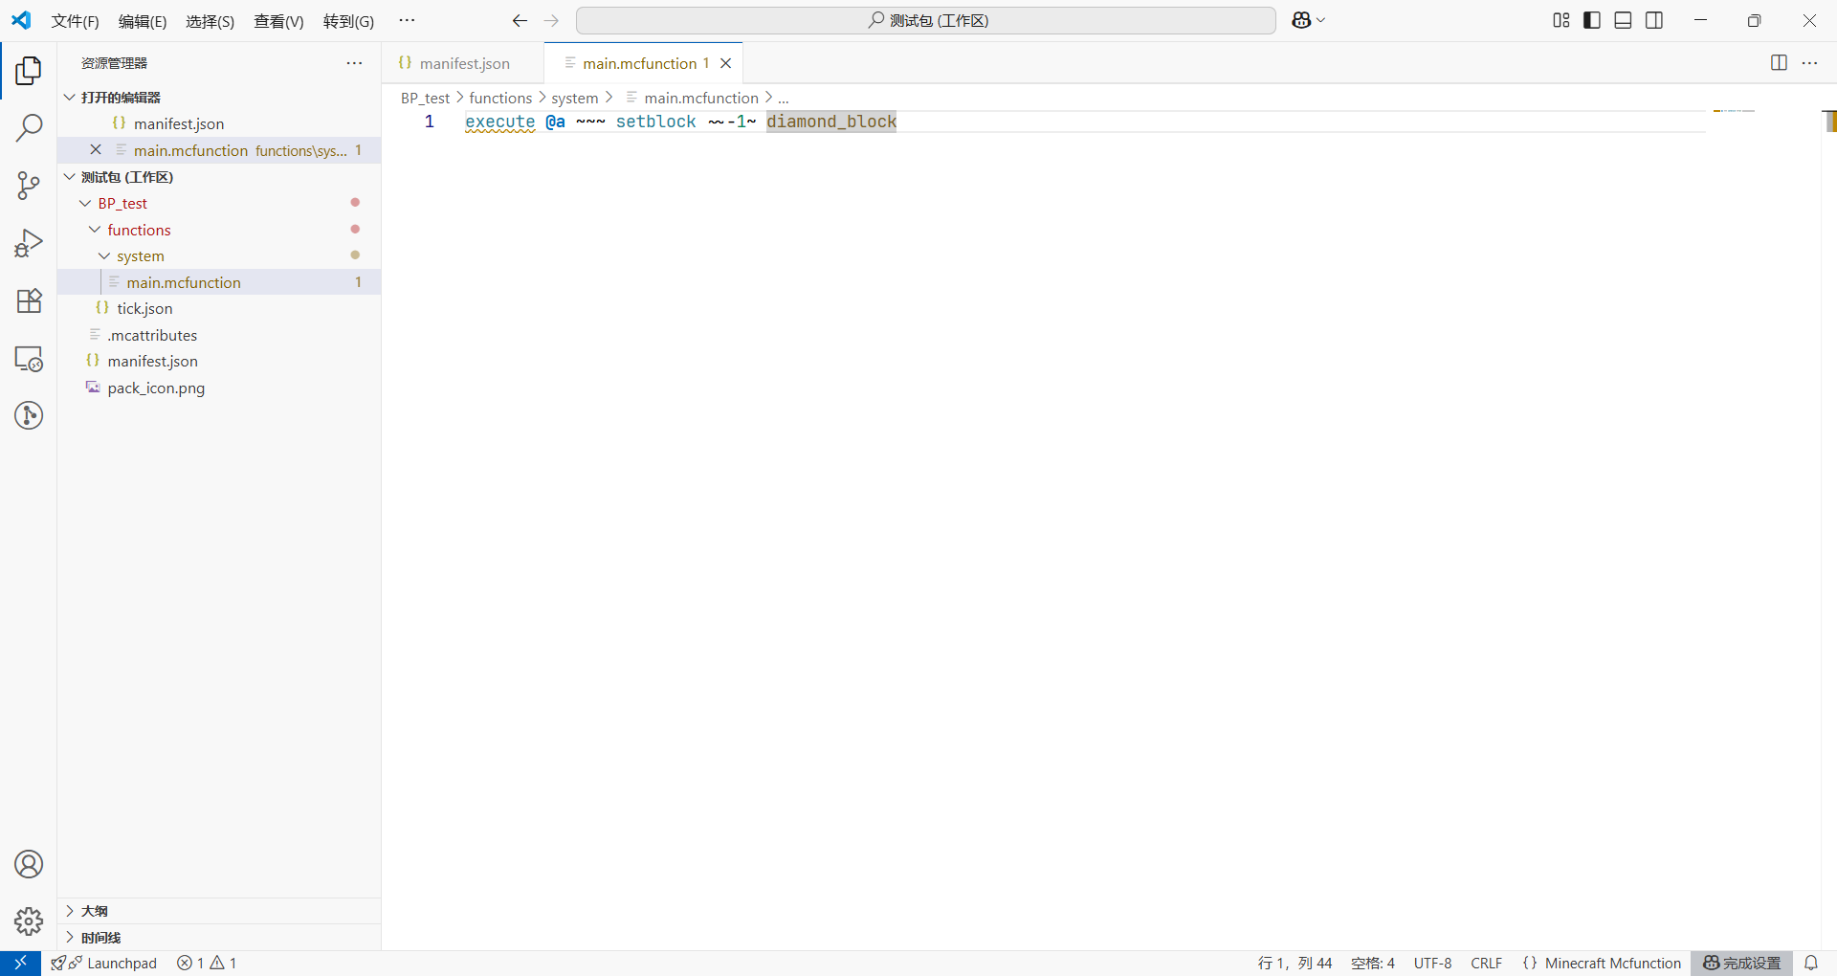1837x976 pixels.
Task: Click the 完成设置 status button
Action: coord(1741,963)
